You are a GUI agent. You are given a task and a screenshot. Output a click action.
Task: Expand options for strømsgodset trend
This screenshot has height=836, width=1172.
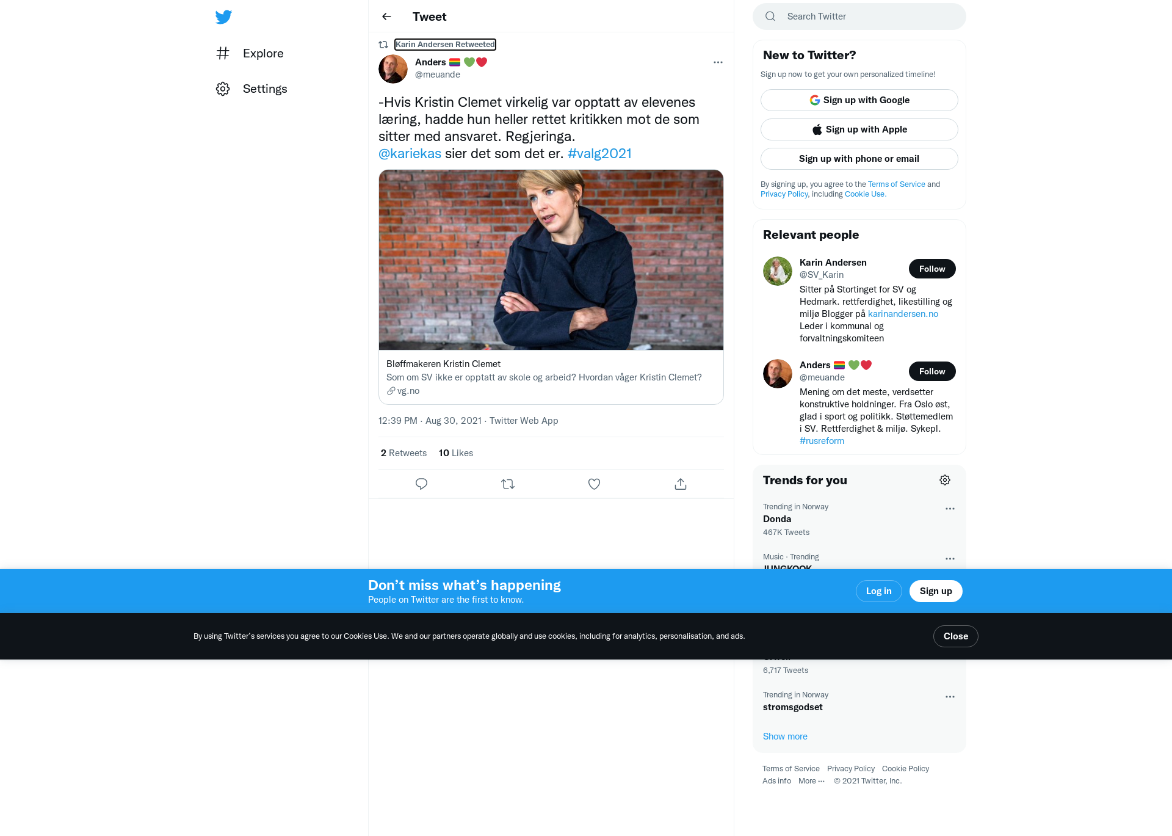950,697
